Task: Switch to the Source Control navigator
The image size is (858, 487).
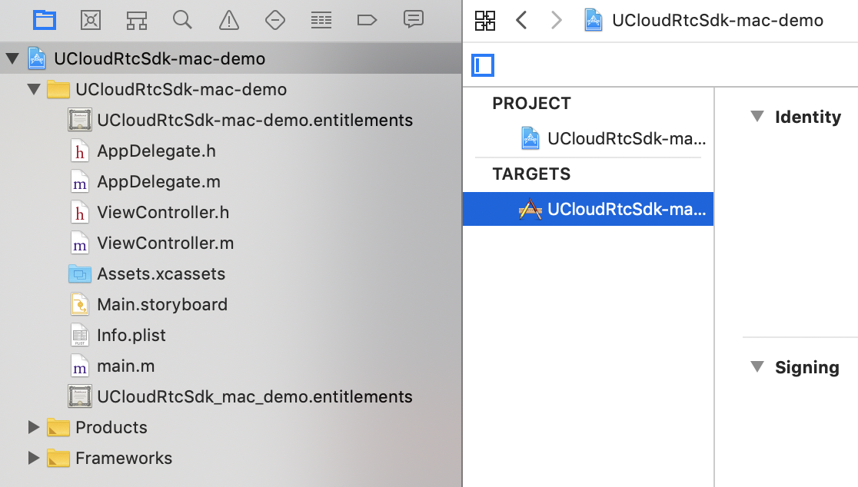Action: pyautogui.click(x=91, y=20)
